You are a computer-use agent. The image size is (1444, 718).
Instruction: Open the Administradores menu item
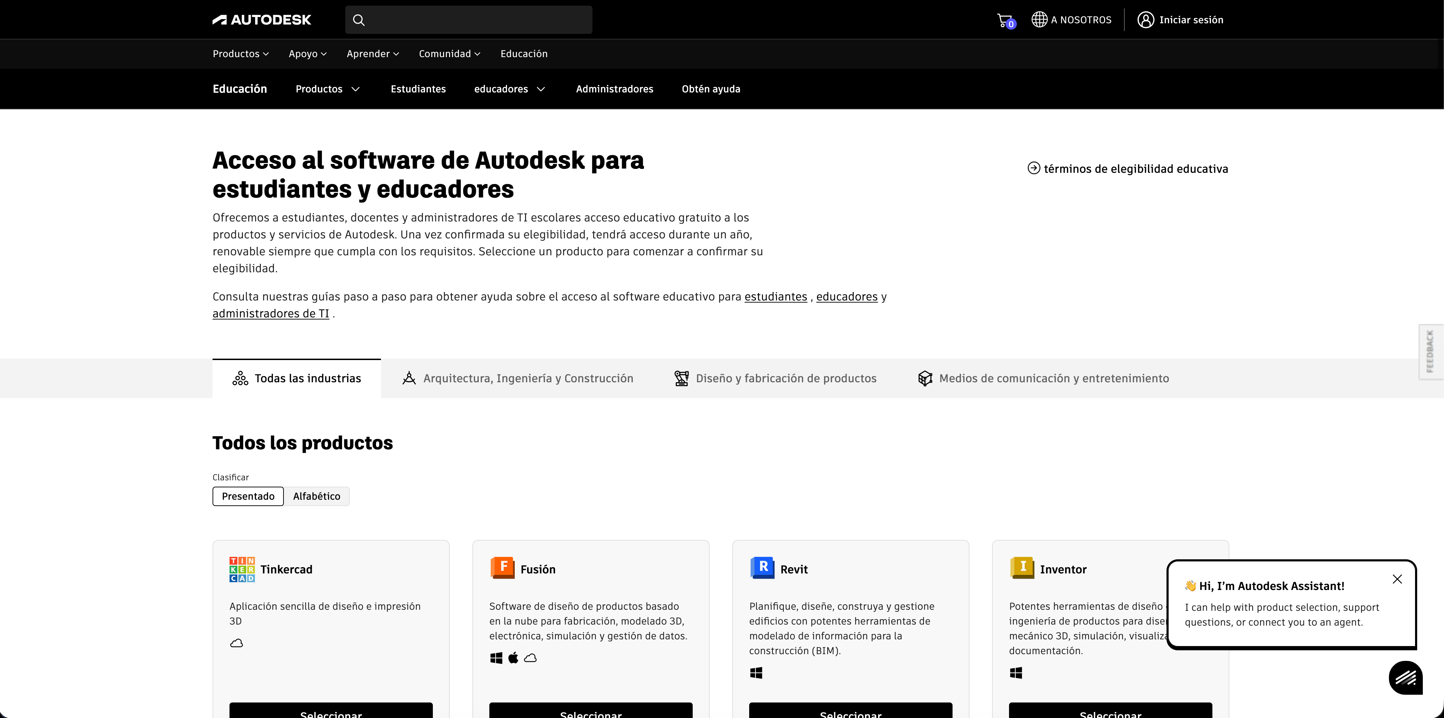coord(614,89)
